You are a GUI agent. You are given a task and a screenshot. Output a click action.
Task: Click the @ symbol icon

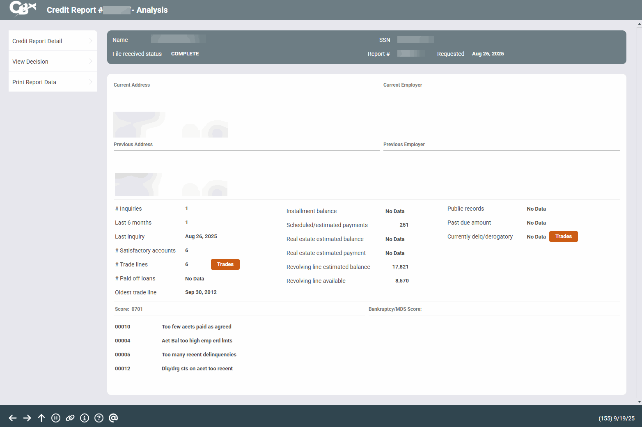coord(113,418)
